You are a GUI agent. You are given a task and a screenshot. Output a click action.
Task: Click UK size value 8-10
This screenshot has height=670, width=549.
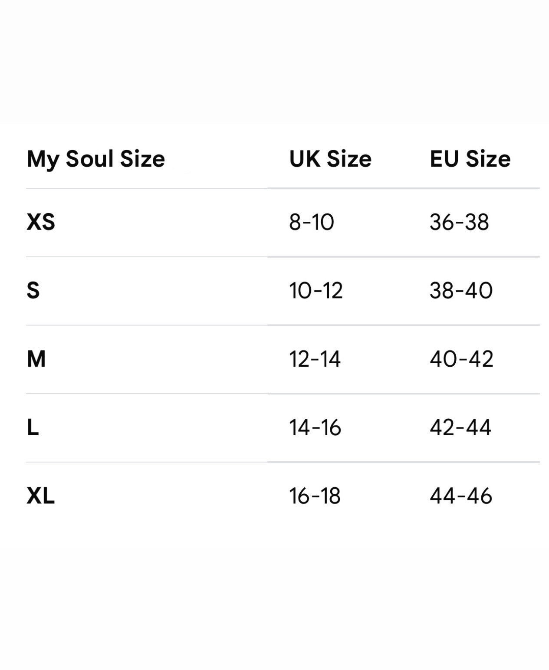pos(312,222)
